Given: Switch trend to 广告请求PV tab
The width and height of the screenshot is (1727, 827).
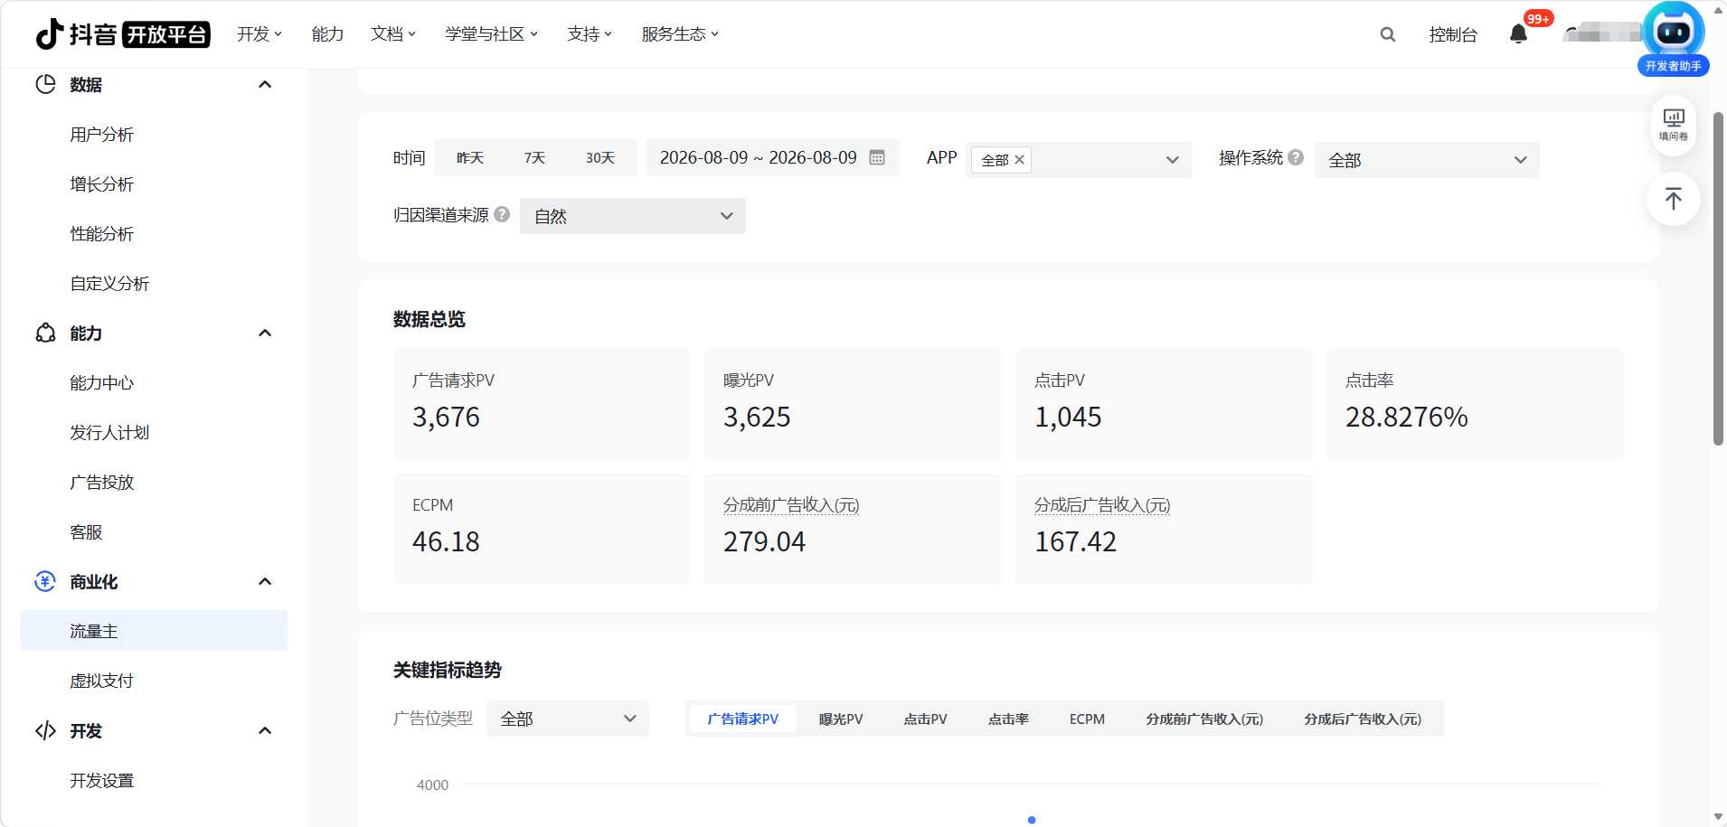Looking at the screenshot, I should coord(742,719).
